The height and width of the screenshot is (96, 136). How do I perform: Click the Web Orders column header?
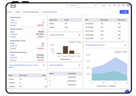[x=121, y=20]
